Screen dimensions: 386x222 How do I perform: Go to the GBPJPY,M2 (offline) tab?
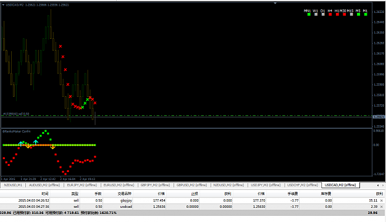point(155,185)
